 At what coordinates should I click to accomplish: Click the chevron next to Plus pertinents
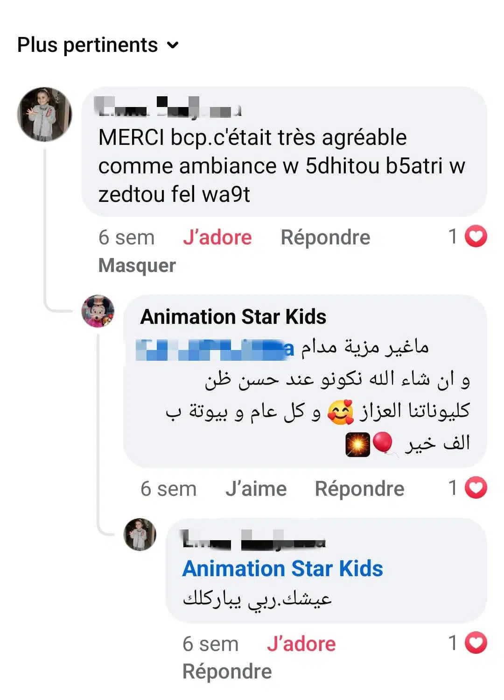(173, 45)
